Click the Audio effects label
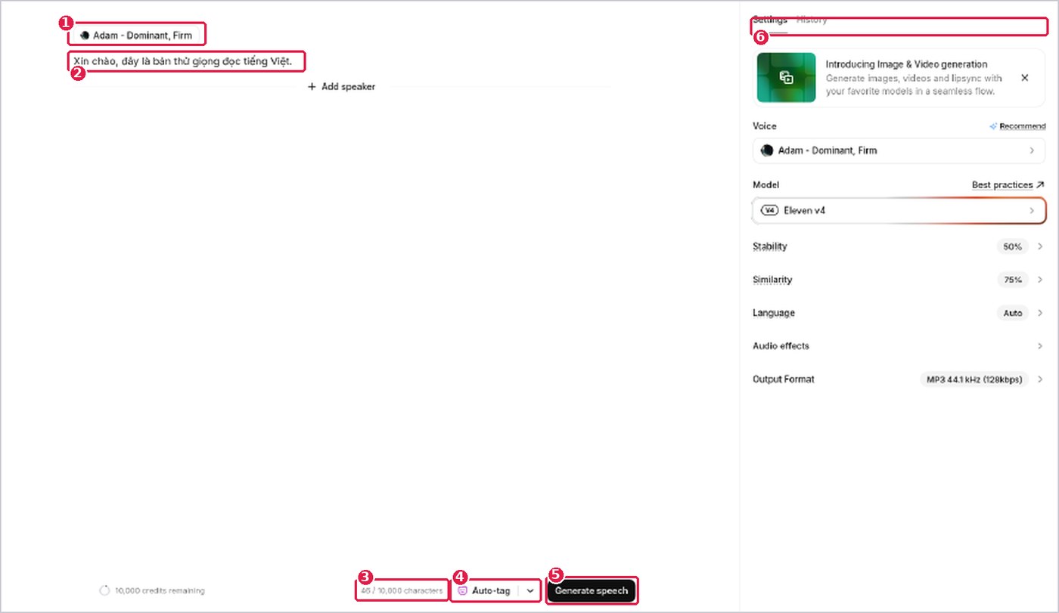Image resolution: width=1059 pixels, height=613 pixels. 781,346
